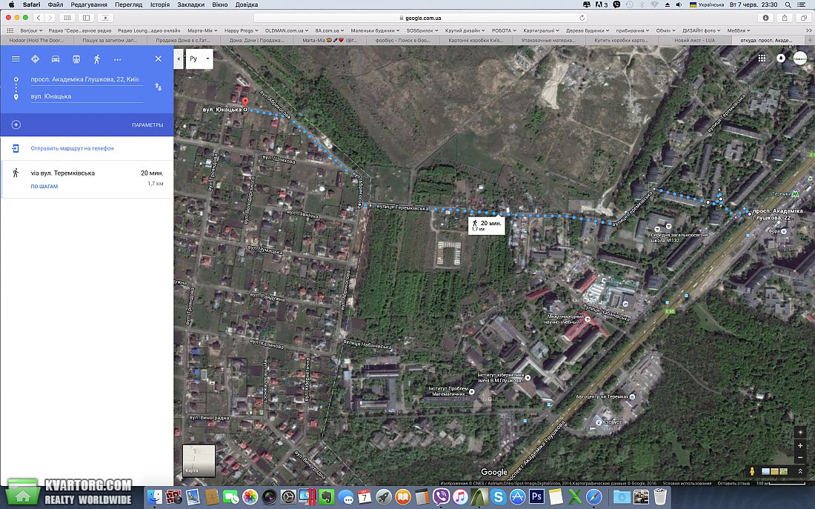
Task: Switch to driving directions car icon
Action: tap(56, 59)
